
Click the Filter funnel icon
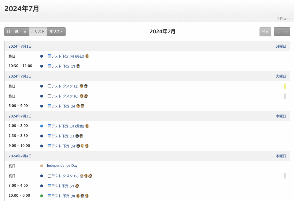pos(278,19)
